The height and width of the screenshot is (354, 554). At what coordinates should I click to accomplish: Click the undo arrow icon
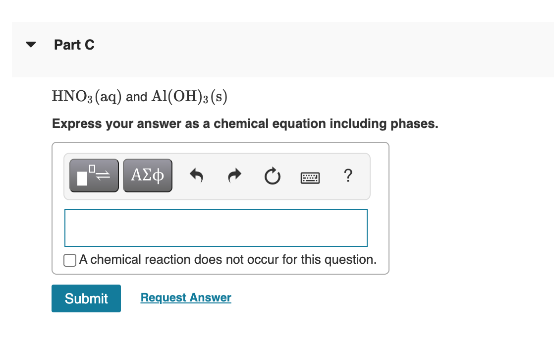197,176
